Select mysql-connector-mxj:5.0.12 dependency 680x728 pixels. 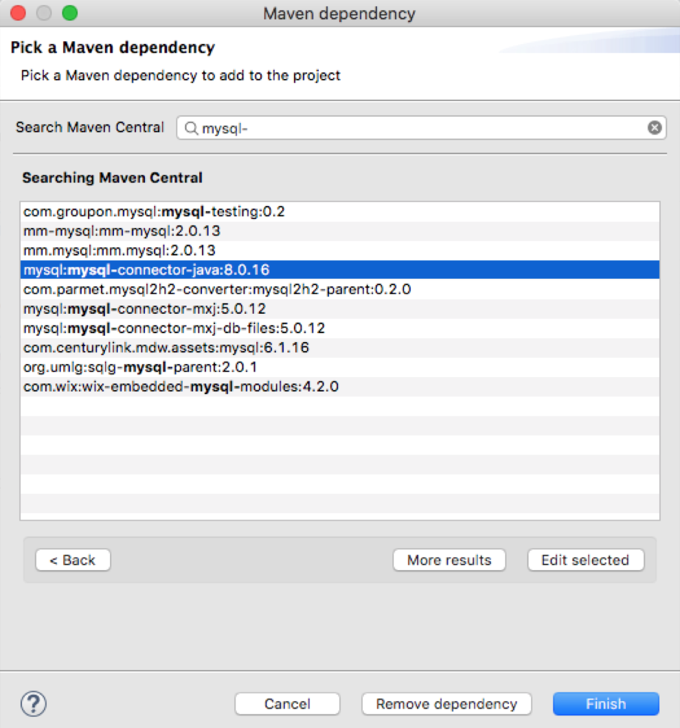[339, 309]
